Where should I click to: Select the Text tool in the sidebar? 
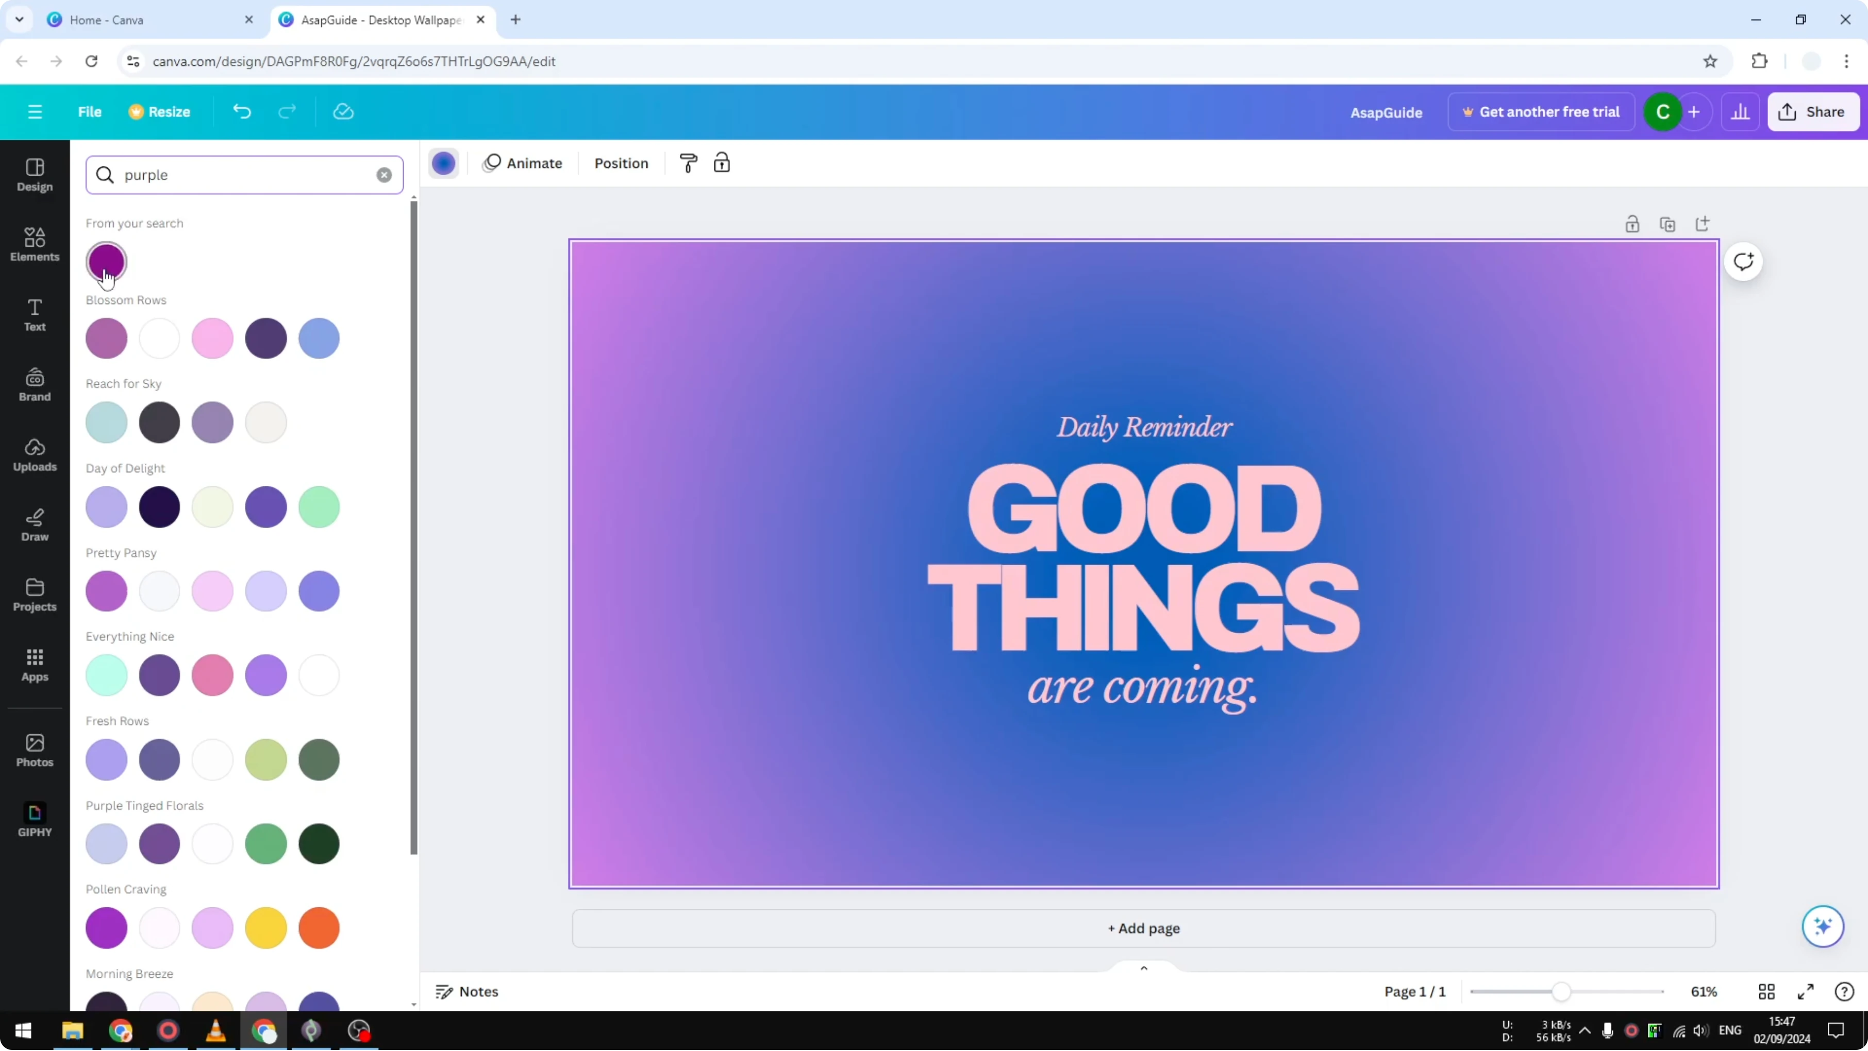(x=35, y=315)
